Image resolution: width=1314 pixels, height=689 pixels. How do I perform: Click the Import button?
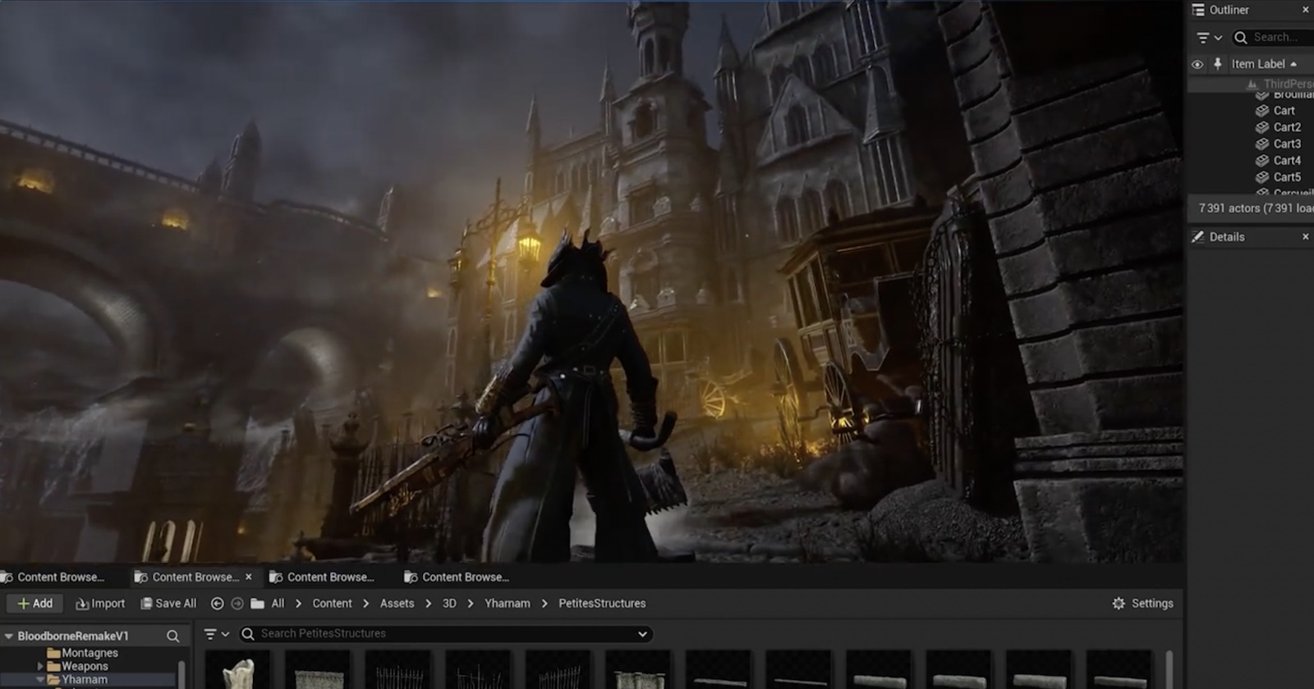pos(100,604)
